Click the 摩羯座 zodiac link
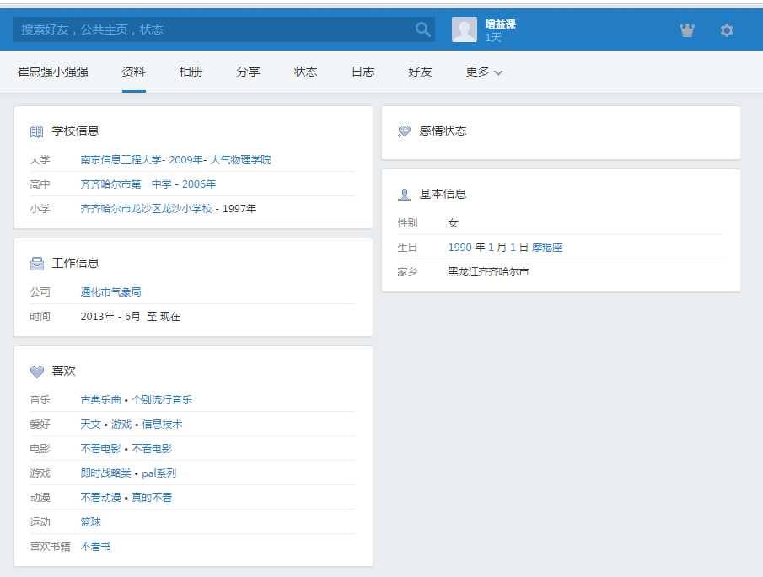Viewport: 763px width, 577px height. (547, 248)
